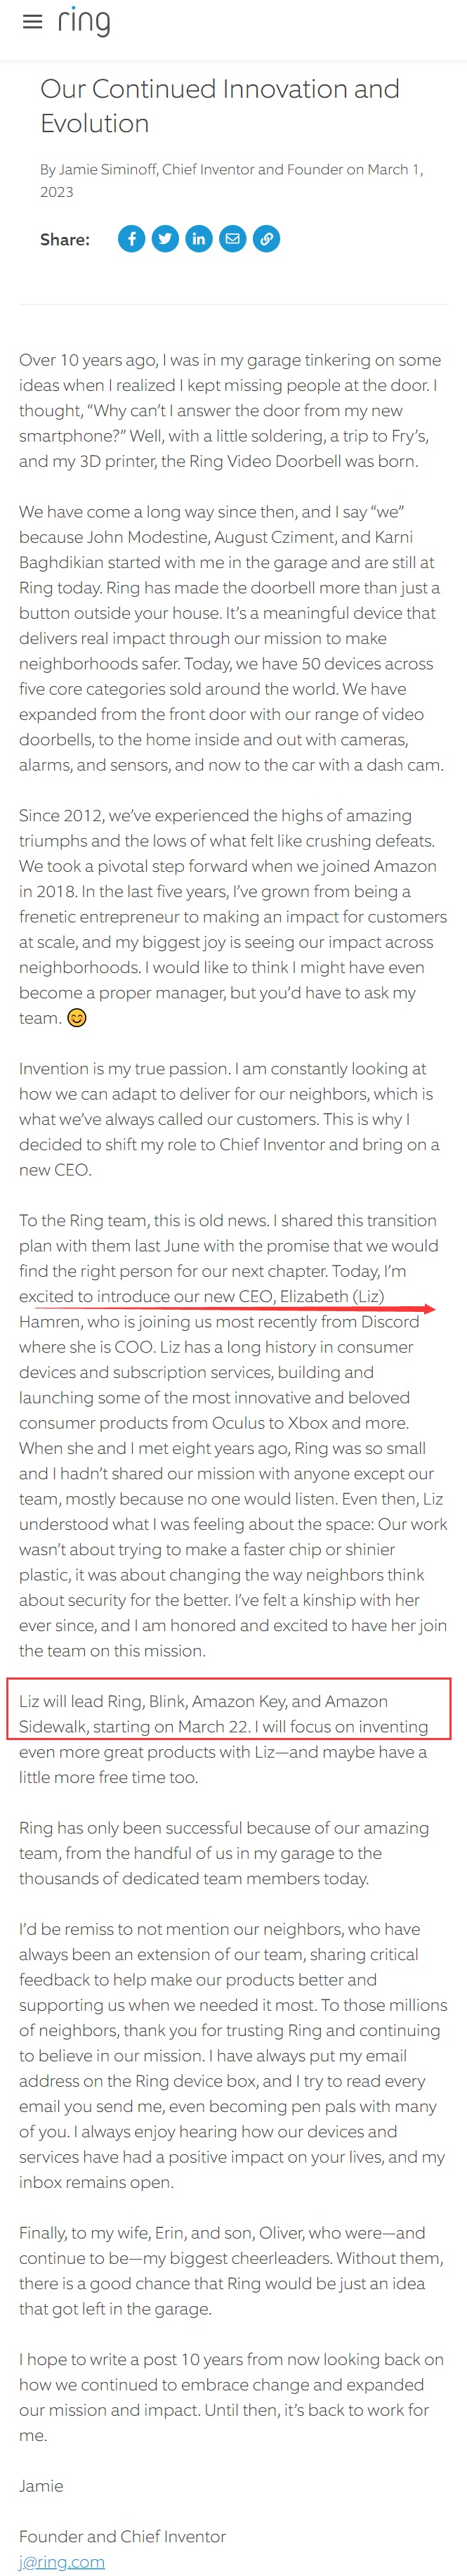Copy the article link using chain icon
This screenshot has height=2576, width=467.
(x=266, y=239)
